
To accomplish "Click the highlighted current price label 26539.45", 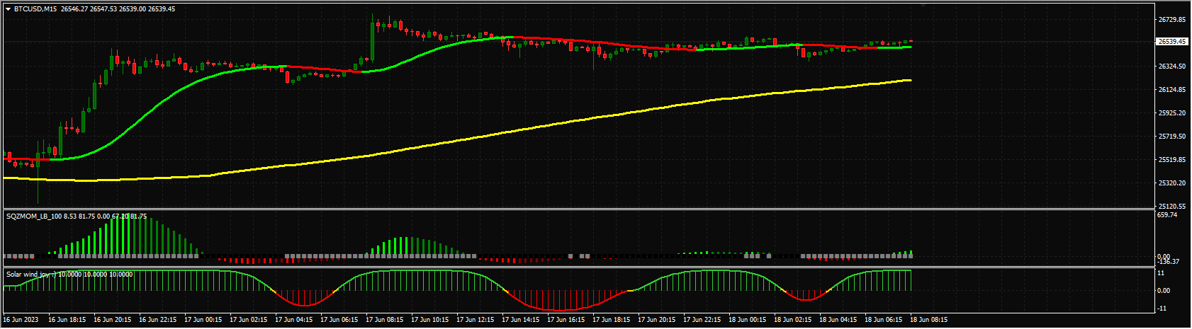I will 1172,42.
